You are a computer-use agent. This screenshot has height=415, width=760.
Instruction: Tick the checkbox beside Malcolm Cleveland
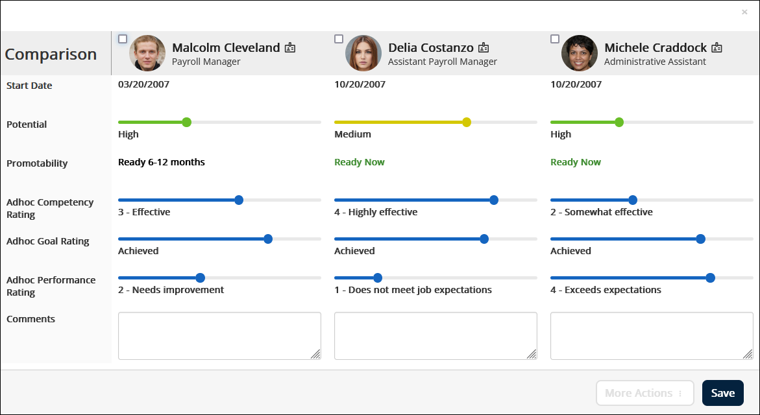123,39
